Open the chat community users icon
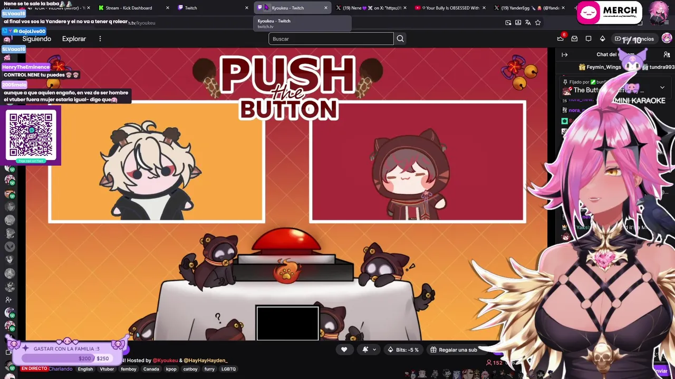This screenshot has width=675, height=379. coord(667,54)
